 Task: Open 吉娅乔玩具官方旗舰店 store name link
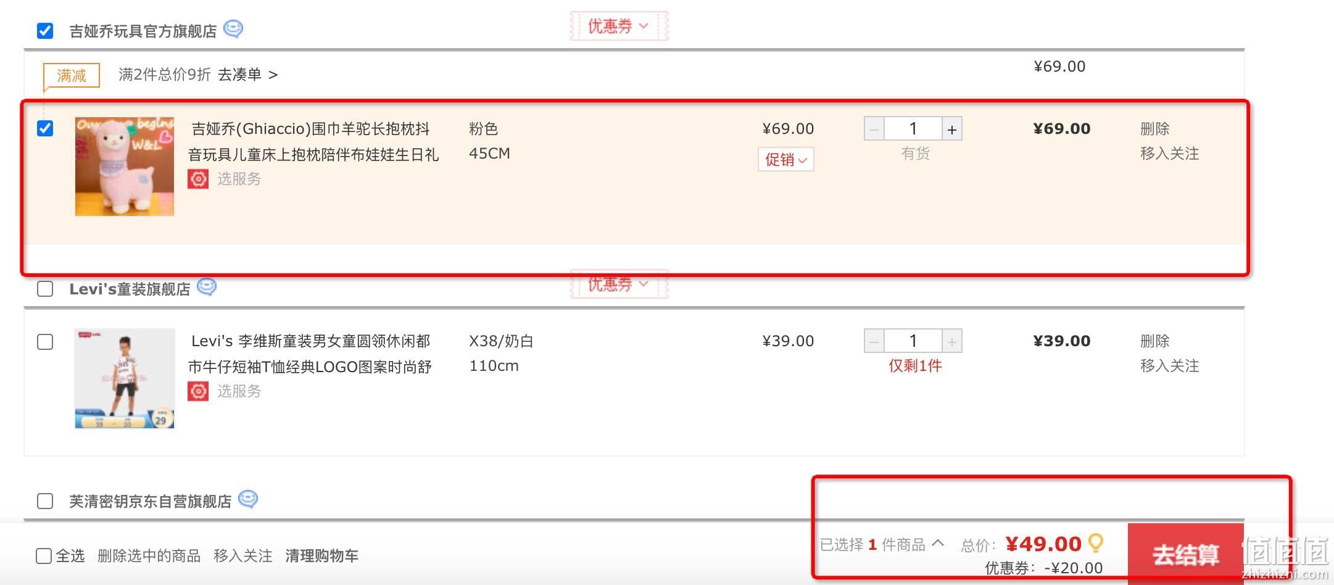point(143,31)
